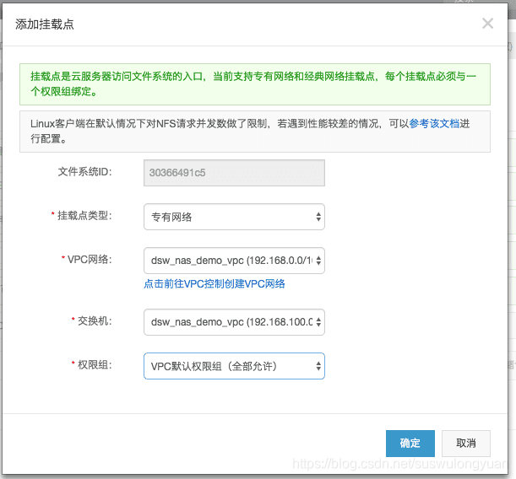The height and width of the screenshot is (479, 516).
Task: Click the green 挂载点 notice text
Action: [253, 84]
